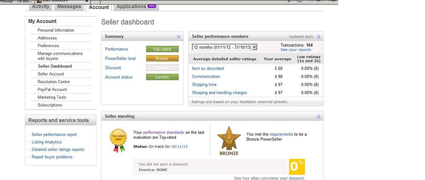Open Shipping and handling charges link
The height and width of the screenshot is (180, 425).
click(x=220, y=93)
